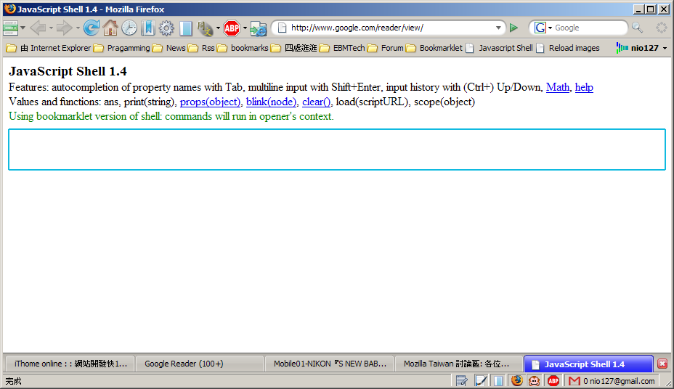
Task: Open the History clock icon
Action: coord(129,28)
